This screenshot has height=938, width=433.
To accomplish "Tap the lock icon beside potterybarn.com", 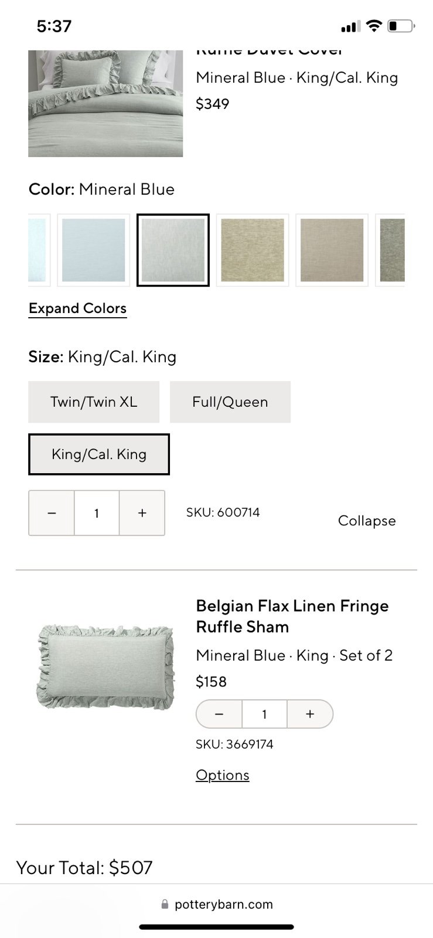I will pyautogui.click(x=165, y=905).
